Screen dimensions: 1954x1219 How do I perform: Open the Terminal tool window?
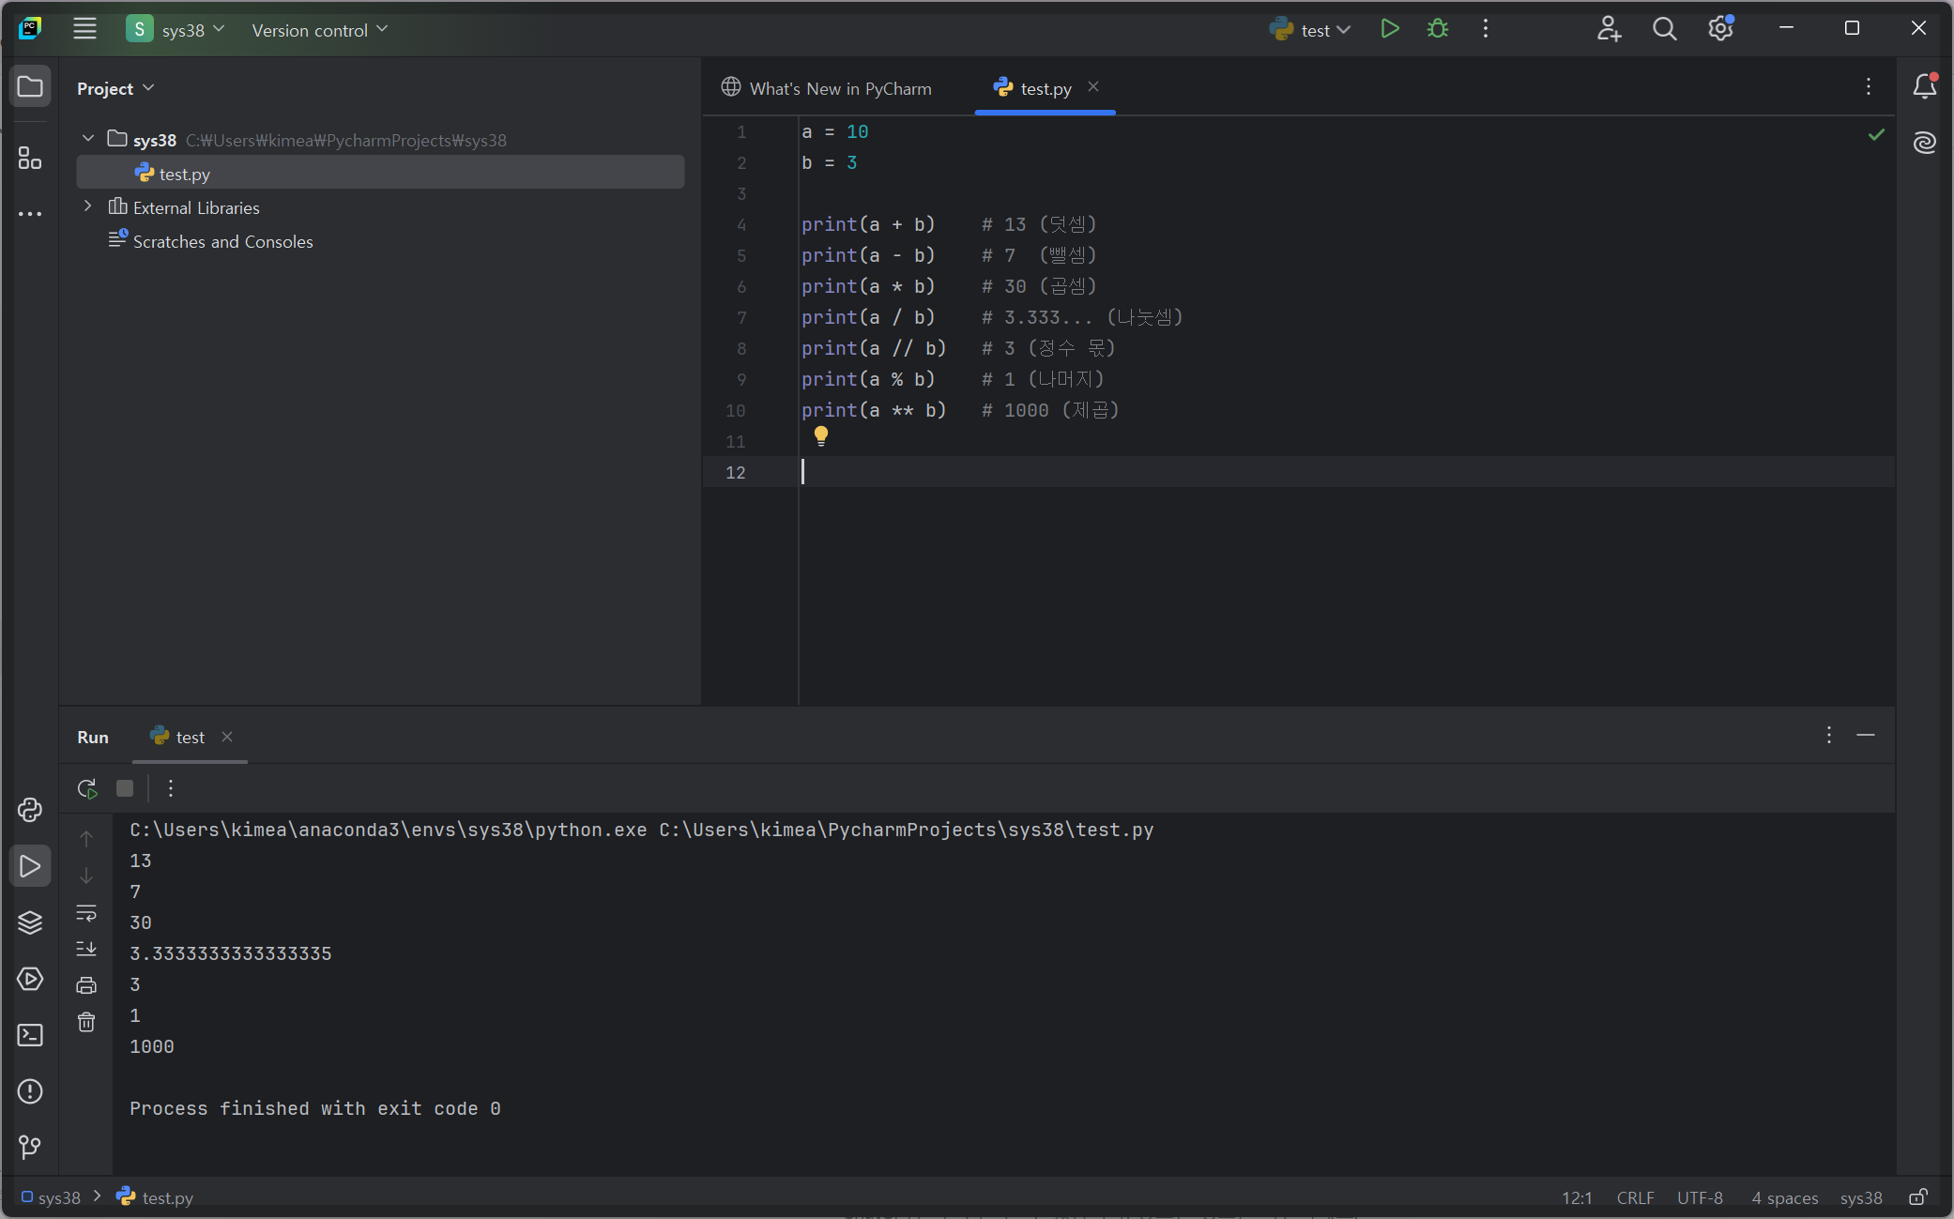pos(30,1035)
